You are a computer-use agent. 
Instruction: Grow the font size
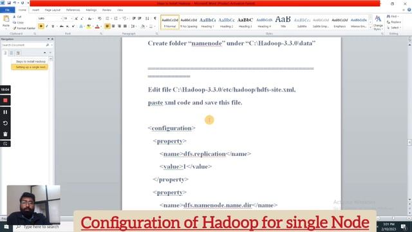pos(76,19)
